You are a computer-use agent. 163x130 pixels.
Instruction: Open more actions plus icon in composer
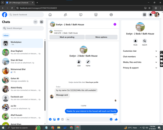point(50,119)
